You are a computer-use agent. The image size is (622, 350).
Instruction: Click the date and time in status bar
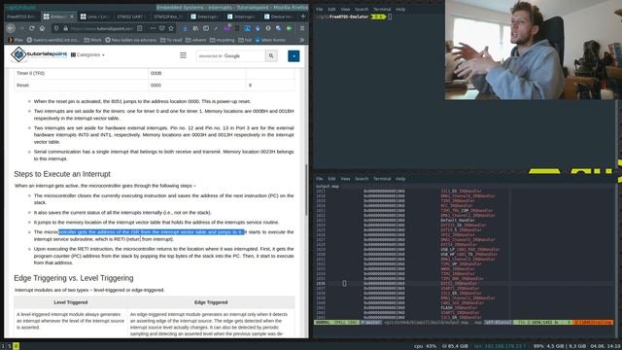tap(605, 346)
